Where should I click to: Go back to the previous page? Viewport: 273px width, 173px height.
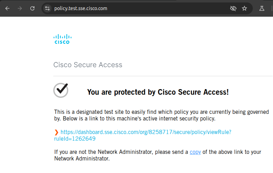pyautogui.click(x=7, y=8)
